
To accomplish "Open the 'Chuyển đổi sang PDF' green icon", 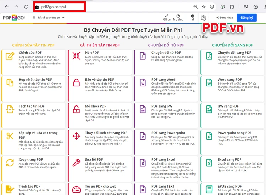I will tap(209, 56).
